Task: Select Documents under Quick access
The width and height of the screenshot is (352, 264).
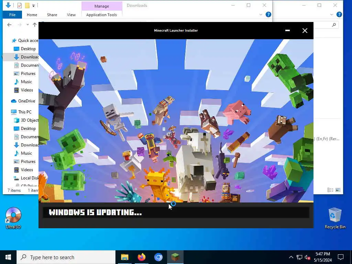Action: [26, 65]
